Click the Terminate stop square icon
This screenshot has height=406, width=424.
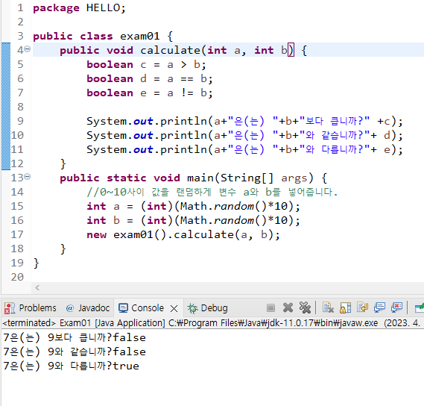click(x=270, y=308)
